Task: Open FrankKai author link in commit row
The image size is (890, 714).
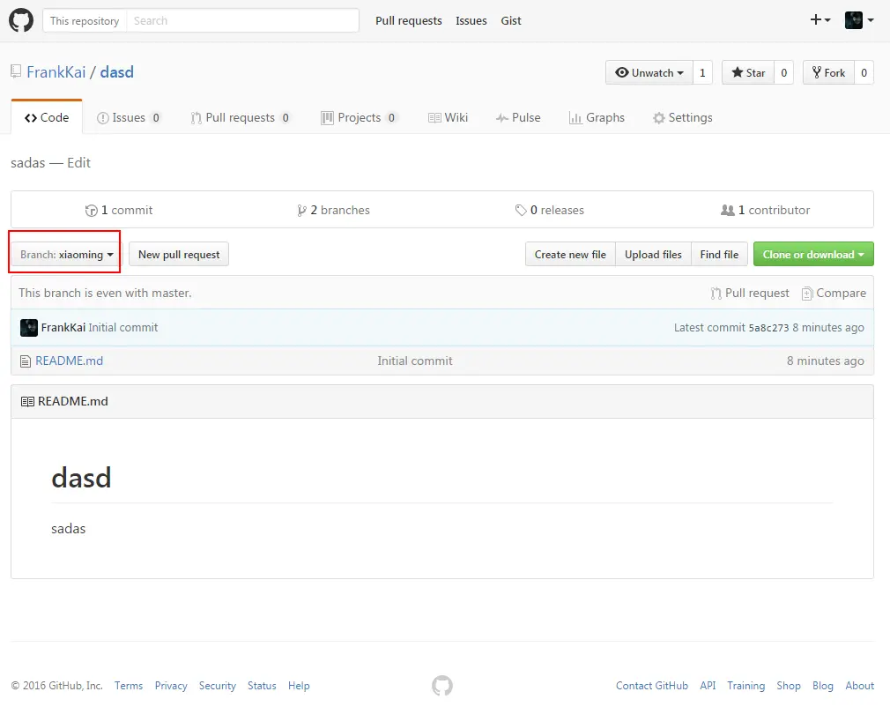Action: pyautogui.click(x=63, y=328)
